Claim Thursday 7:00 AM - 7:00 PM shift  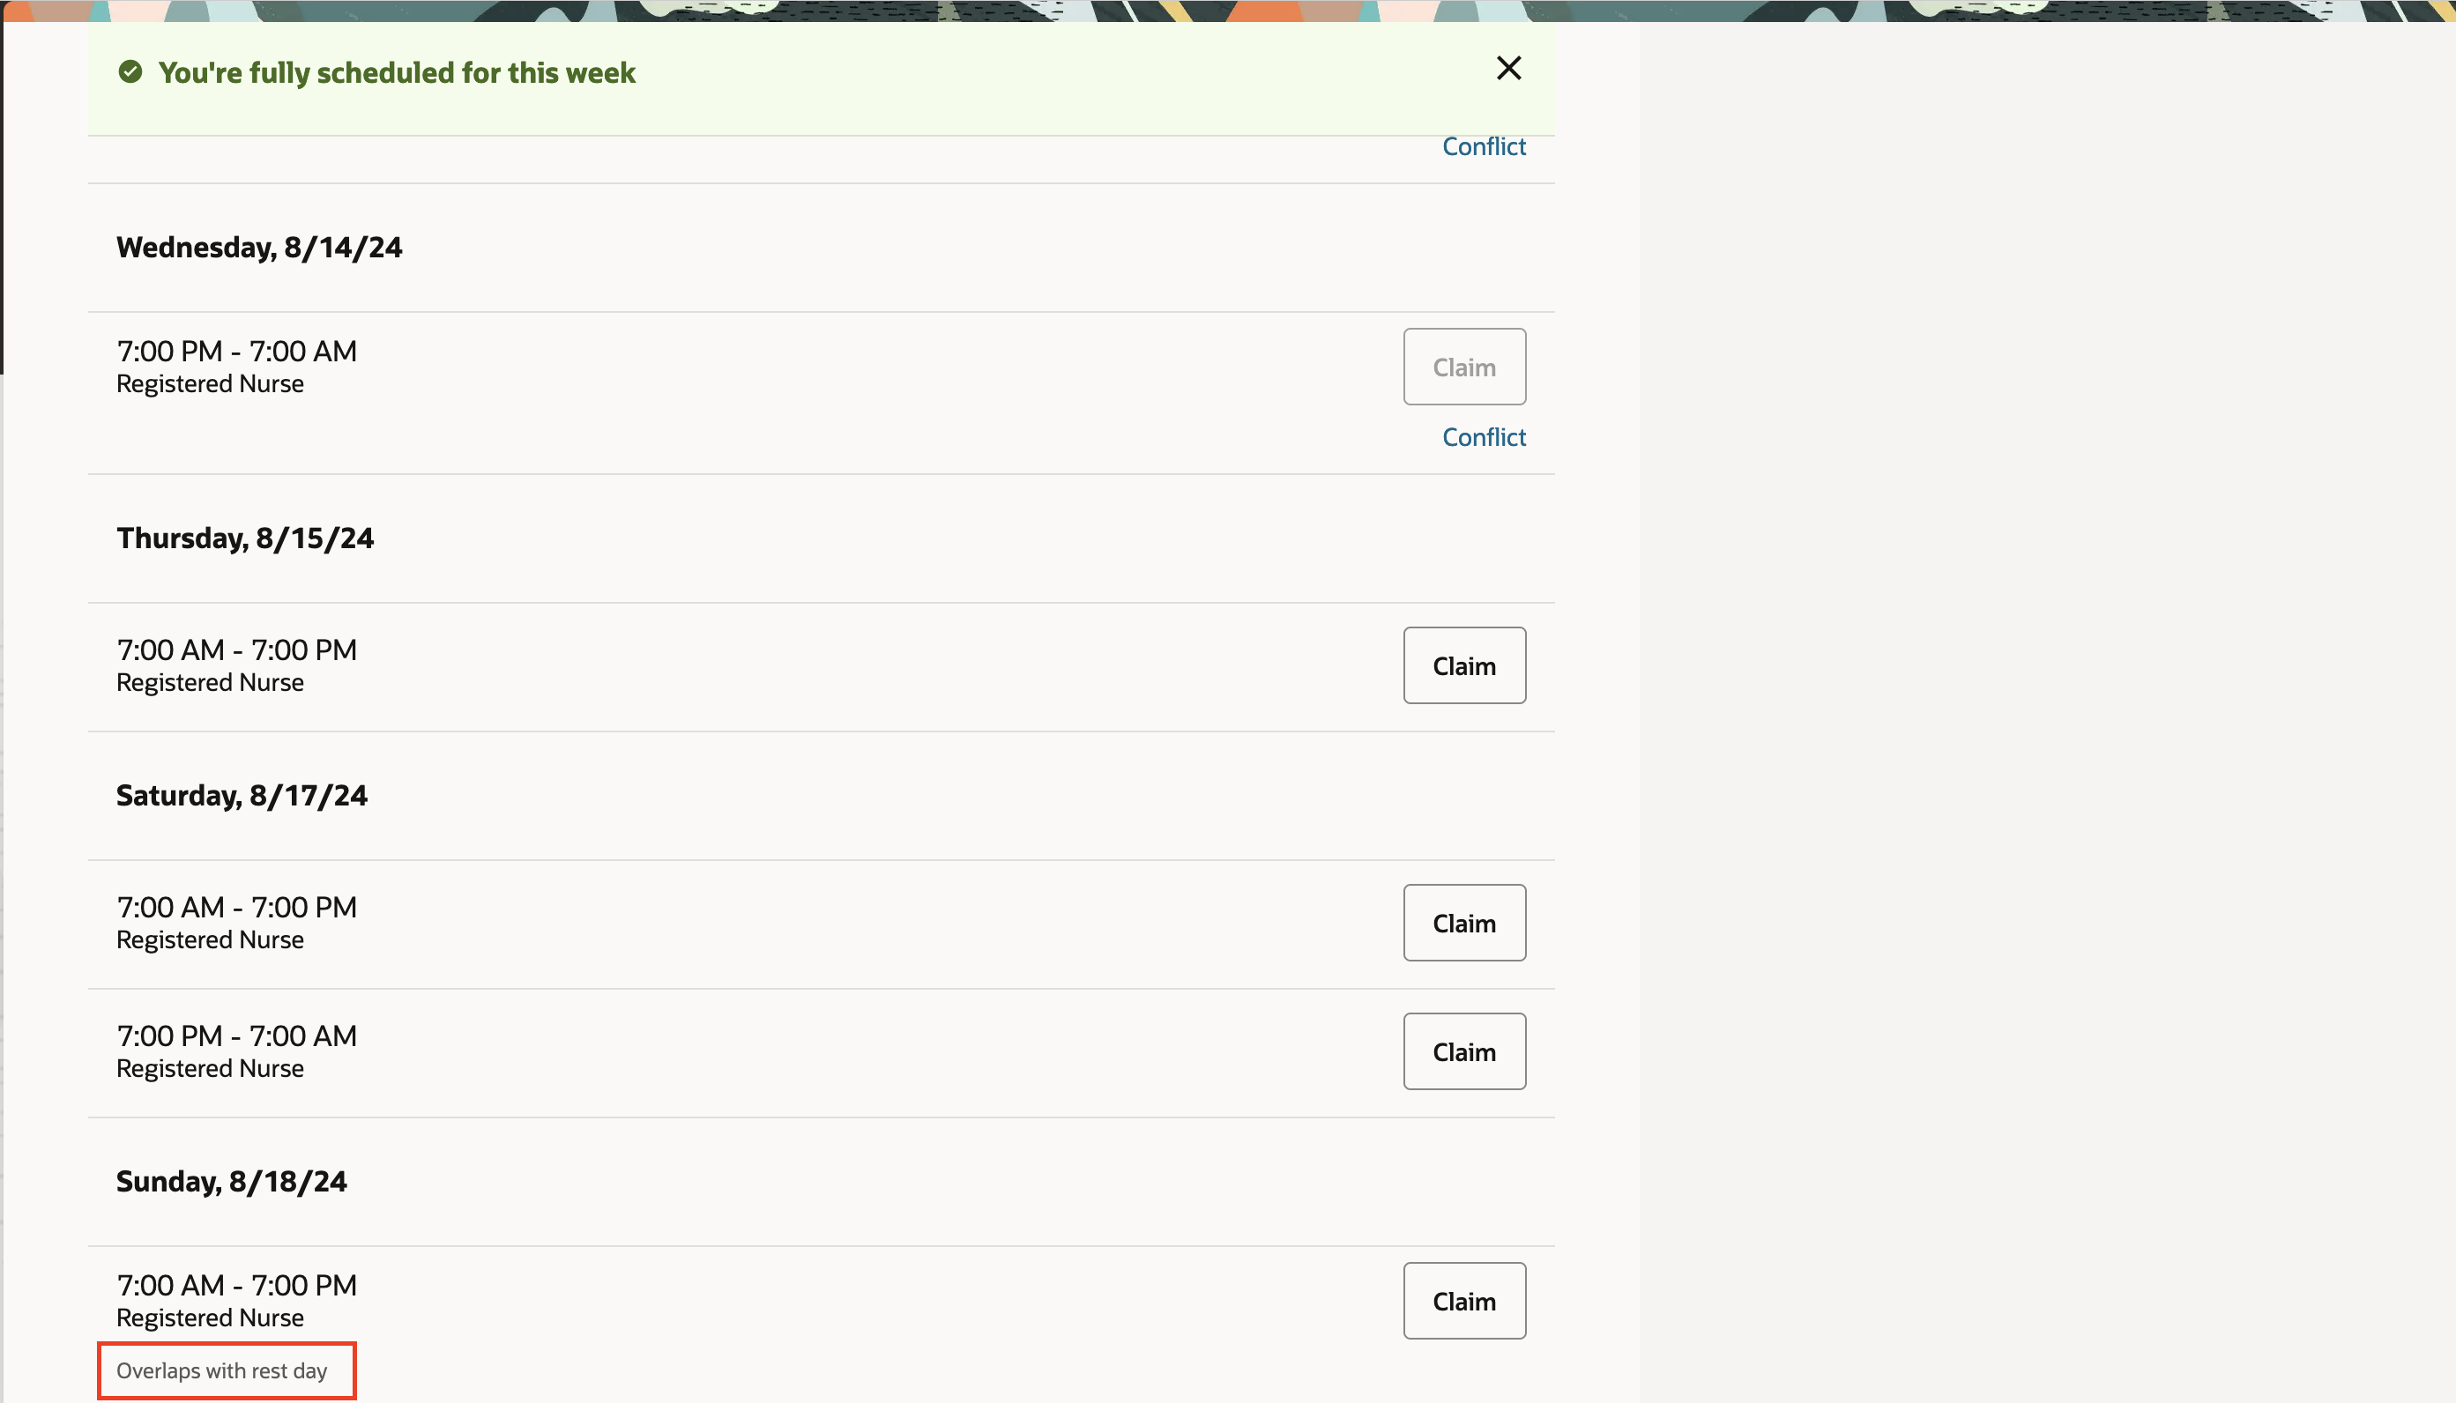(1463, 666)
